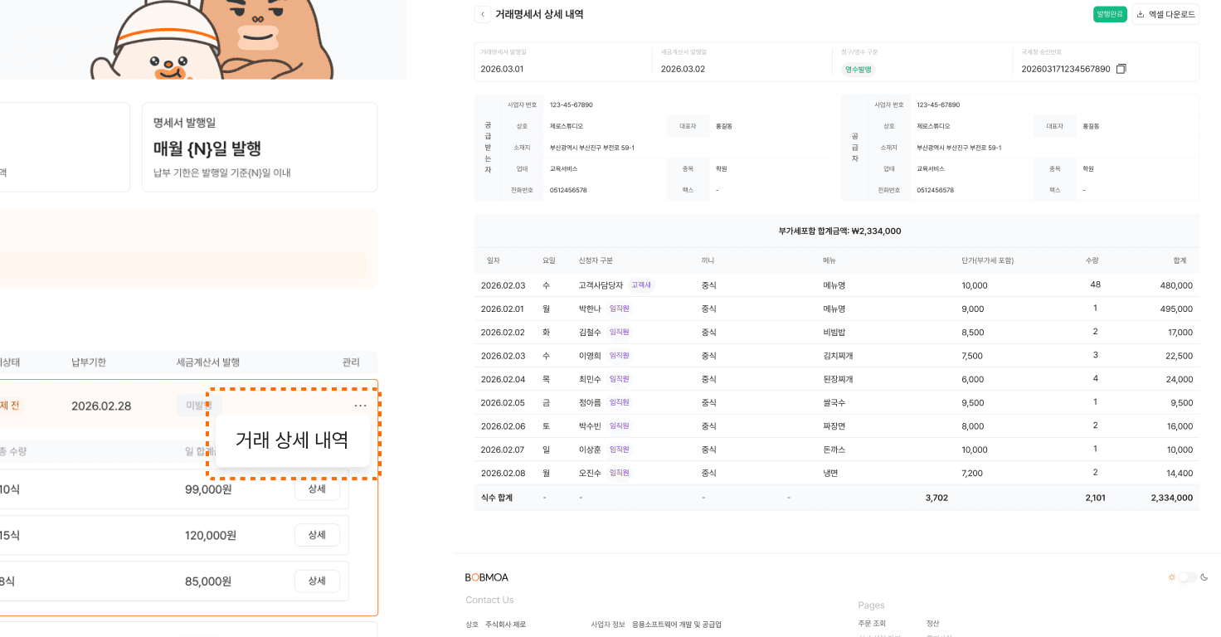Toggle the dark mode switch in the footer
The height and width of the screenshot is (637, 1221).
point(1188,577)
